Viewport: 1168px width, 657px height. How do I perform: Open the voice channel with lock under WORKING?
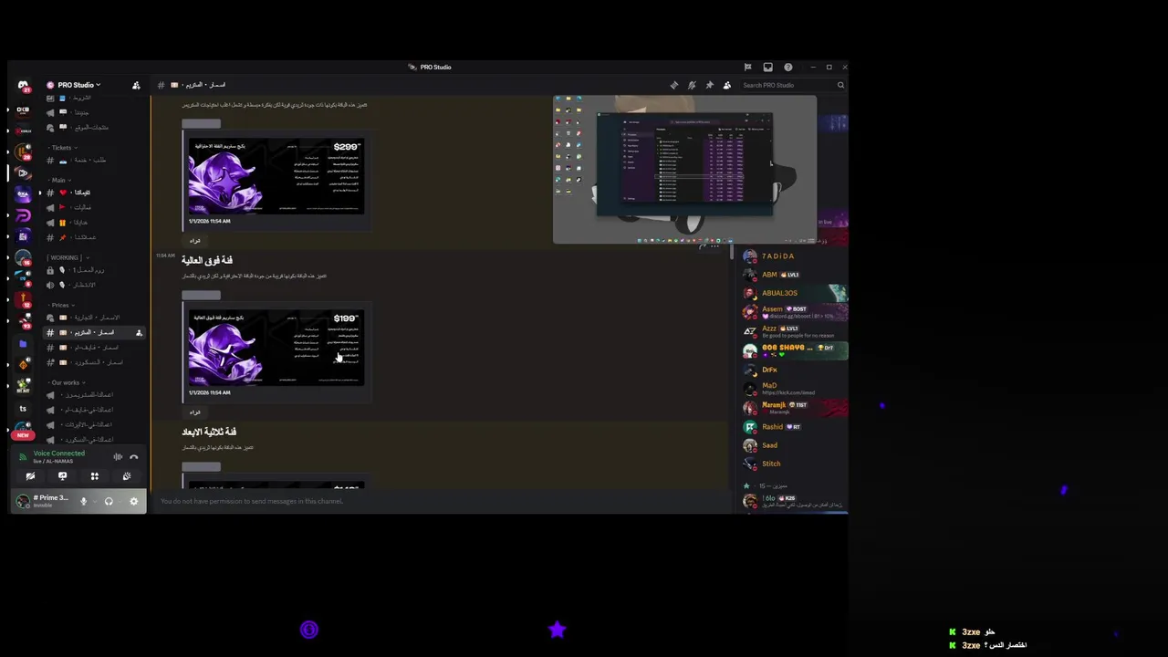82,270
